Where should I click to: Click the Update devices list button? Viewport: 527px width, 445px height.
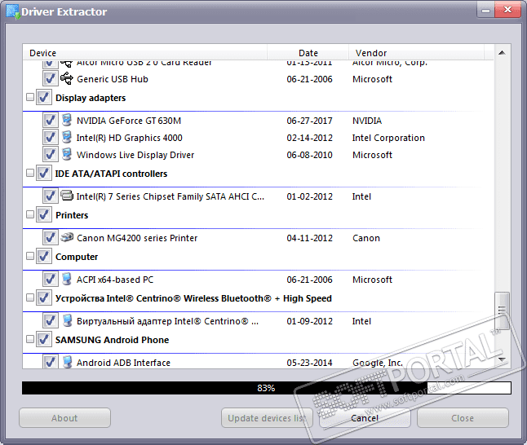267,418
